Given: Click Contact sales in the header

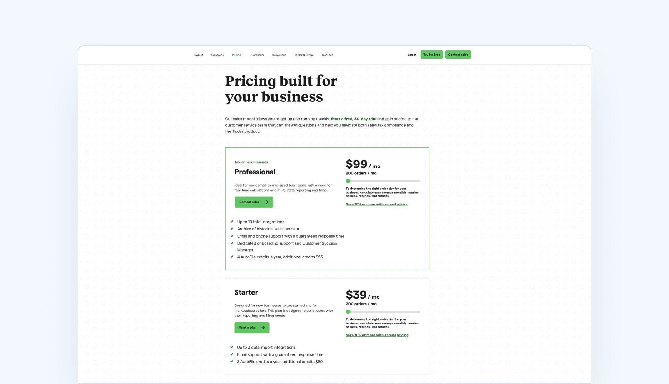Looking at the screenshot, I should pos(458,55).
